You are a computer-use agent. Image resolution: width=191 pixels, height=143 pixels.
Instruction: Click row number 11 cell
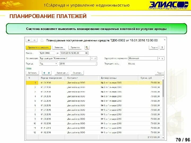(x=32, y=128)
